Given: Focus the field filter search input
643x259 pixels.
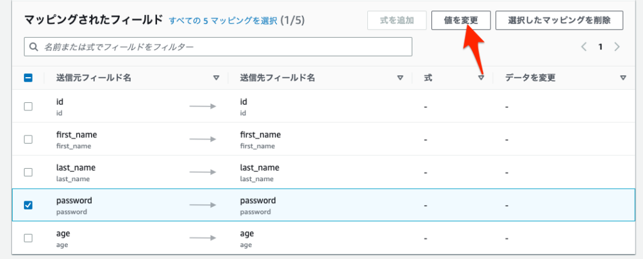Looking at the screenshot, I should click(218, 47).
